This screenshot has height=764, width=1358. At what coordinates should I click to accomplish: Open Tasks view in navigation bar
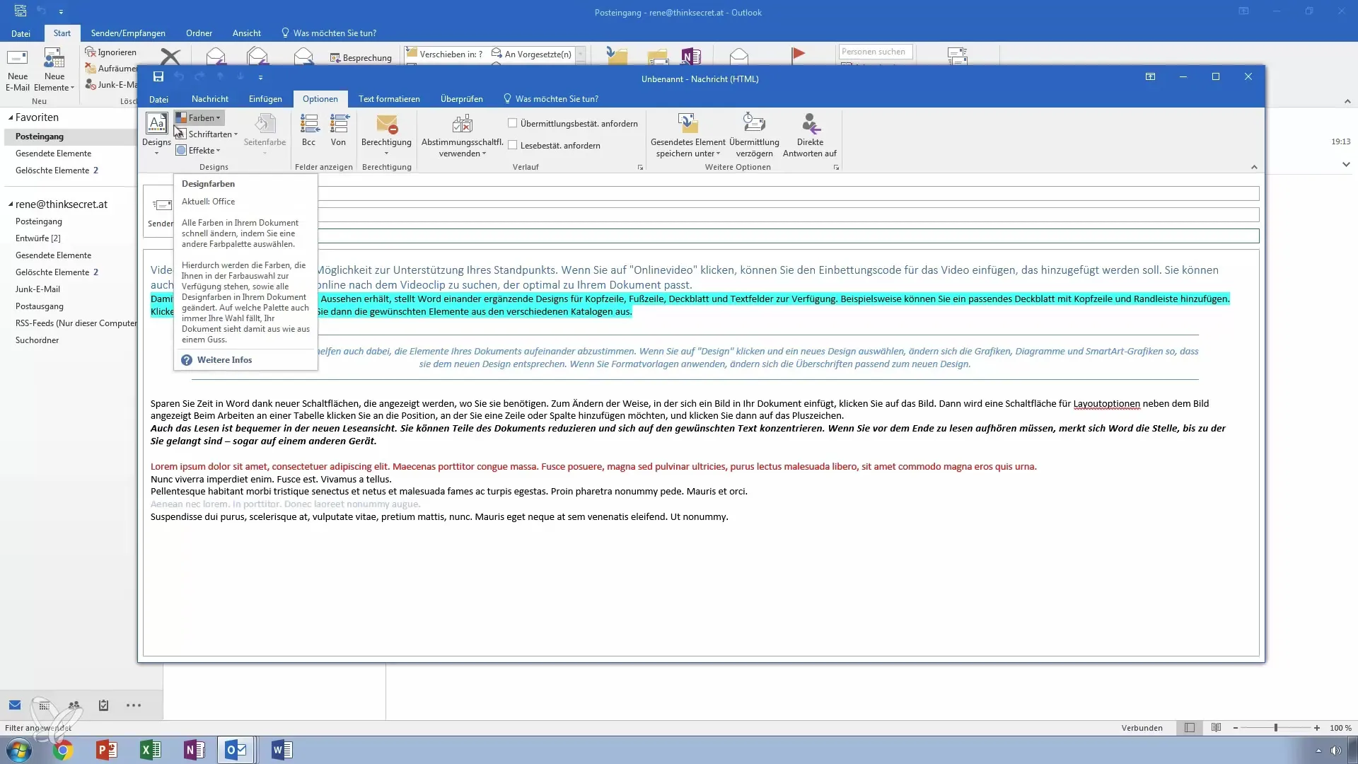pyautogui.click(x=104, y=705)
